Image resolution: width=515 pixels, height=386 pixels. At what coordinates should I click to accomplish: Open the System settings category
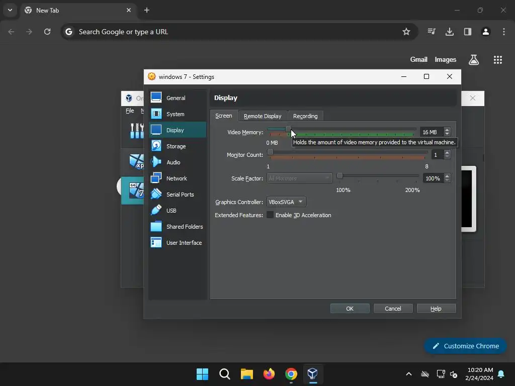point(178,114)
